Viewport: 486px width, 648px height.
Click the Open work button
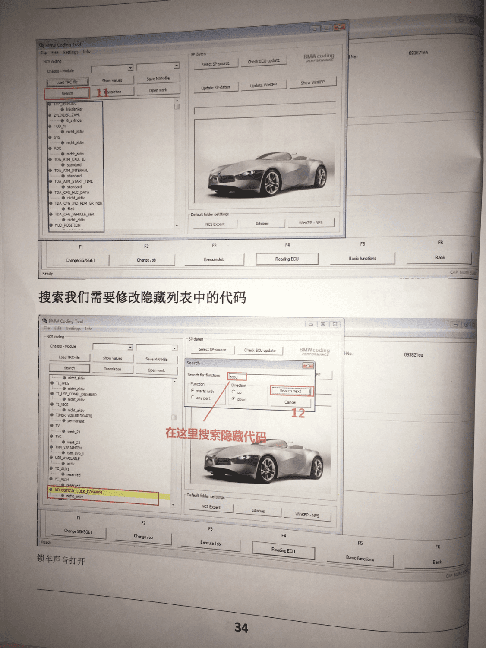pyautogui.click(x=158, y=90)
